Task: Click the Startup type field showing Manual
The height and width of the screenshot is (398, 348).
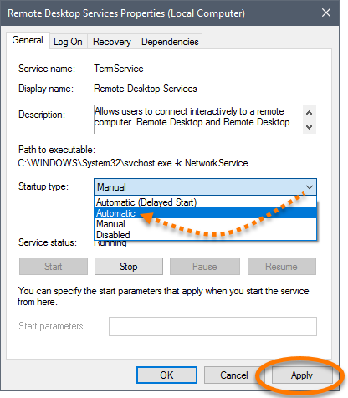Action: (x=205, y=187)
